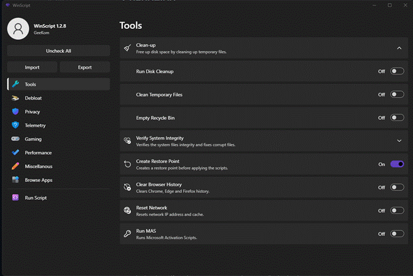The height and width of the screenshot is (276, 413).
Task: Click the Miscellanous pencil icon
Action: (x=15, y=166)
